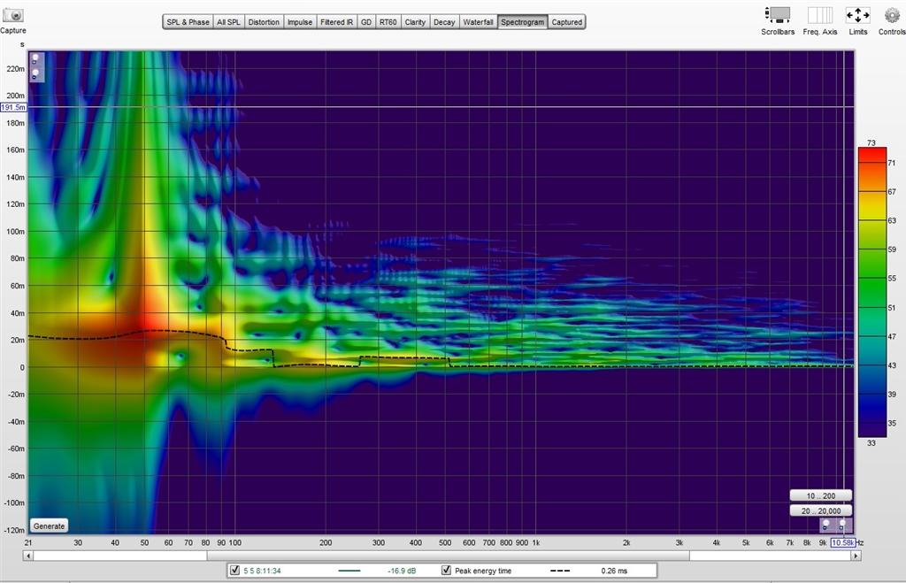Toggle the Scrollbars icon
This screenshot has height=583, width=906.
[777, 15]
